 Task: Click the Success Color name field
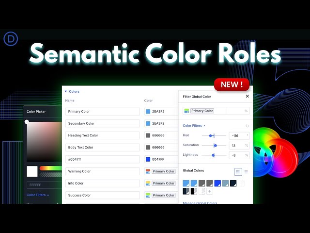click(x=102, y=195)
